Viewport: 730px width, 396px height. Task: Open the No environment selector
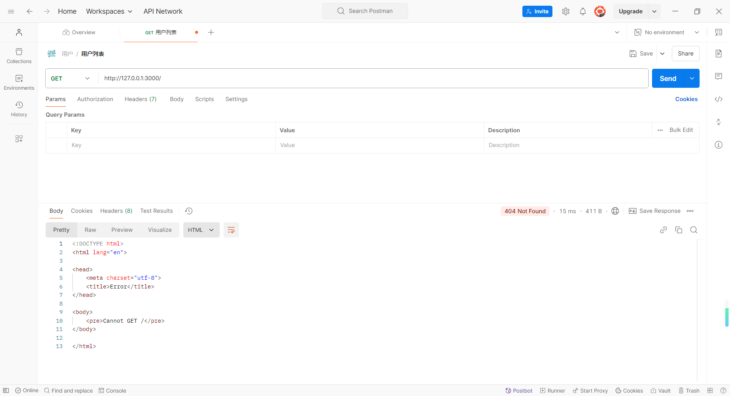point(667,32)
